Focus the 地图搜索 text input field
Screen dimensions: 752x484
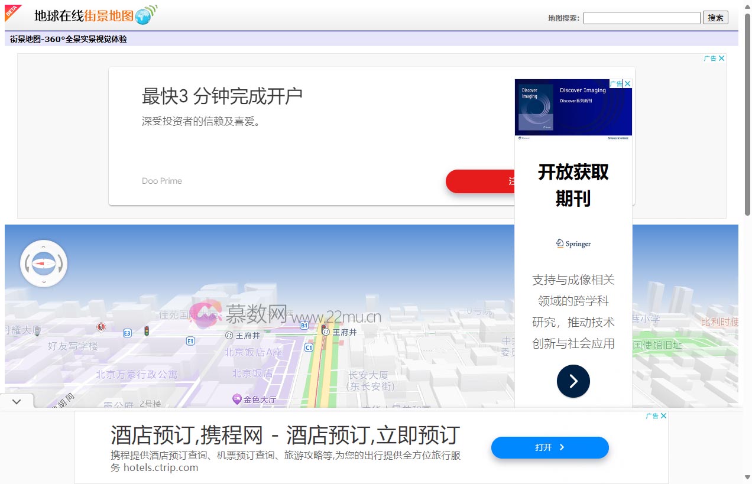(x=641, y=18)
